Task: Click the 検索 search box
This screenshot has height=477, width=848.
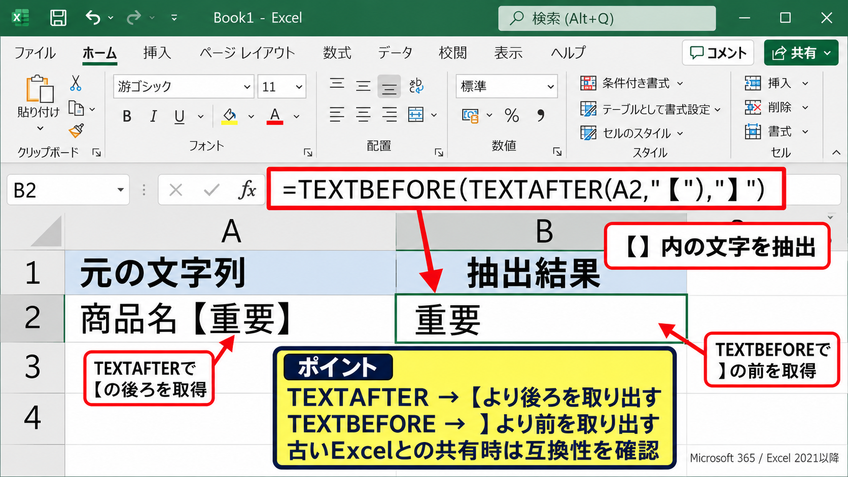Action: [607, 18]
